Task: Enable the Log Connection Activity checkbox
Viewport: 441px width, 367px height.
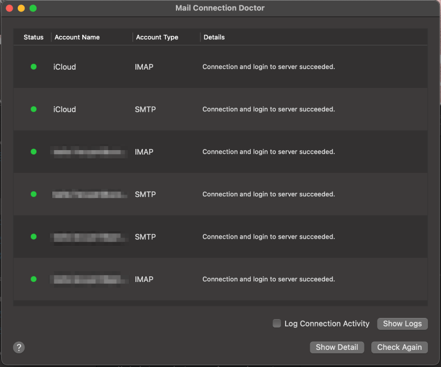Action: coord(277,324)
